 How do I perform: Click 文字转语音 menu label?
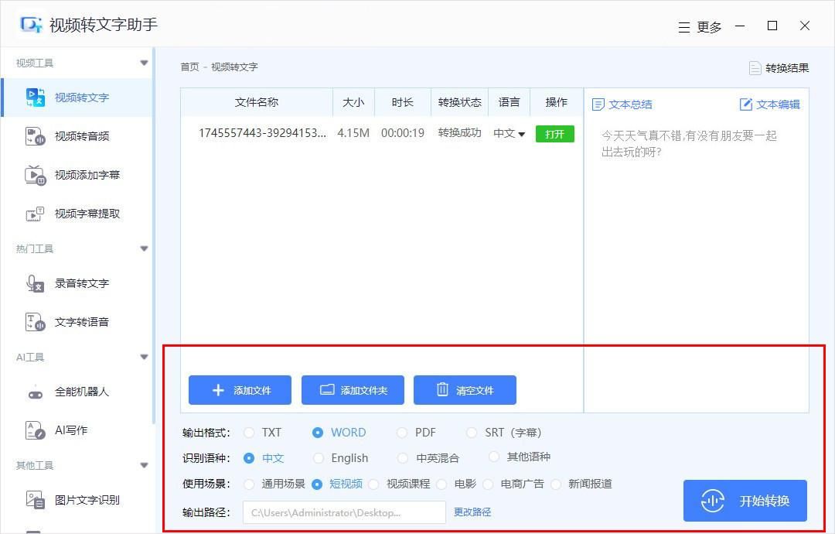[x=82, y=322]
